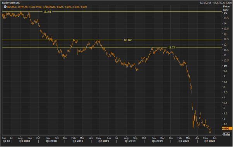Click the 13 price axis label
Image resolution: width=233 pixels, height=147 pixels.
point(225,34)
